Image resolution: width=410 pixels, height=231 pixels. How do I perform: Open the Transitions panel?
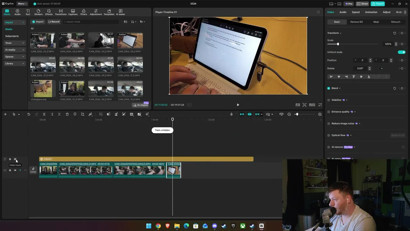coord(61,12)
